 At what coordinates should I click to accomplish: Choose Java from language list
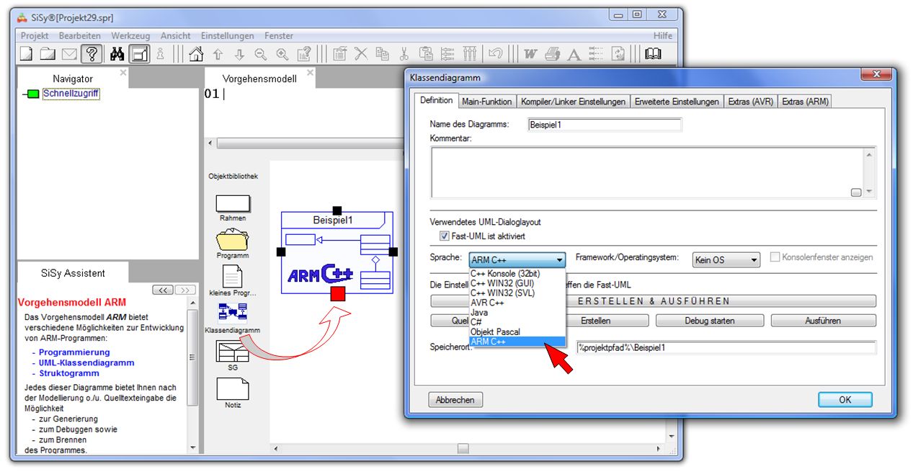(517, 313)
